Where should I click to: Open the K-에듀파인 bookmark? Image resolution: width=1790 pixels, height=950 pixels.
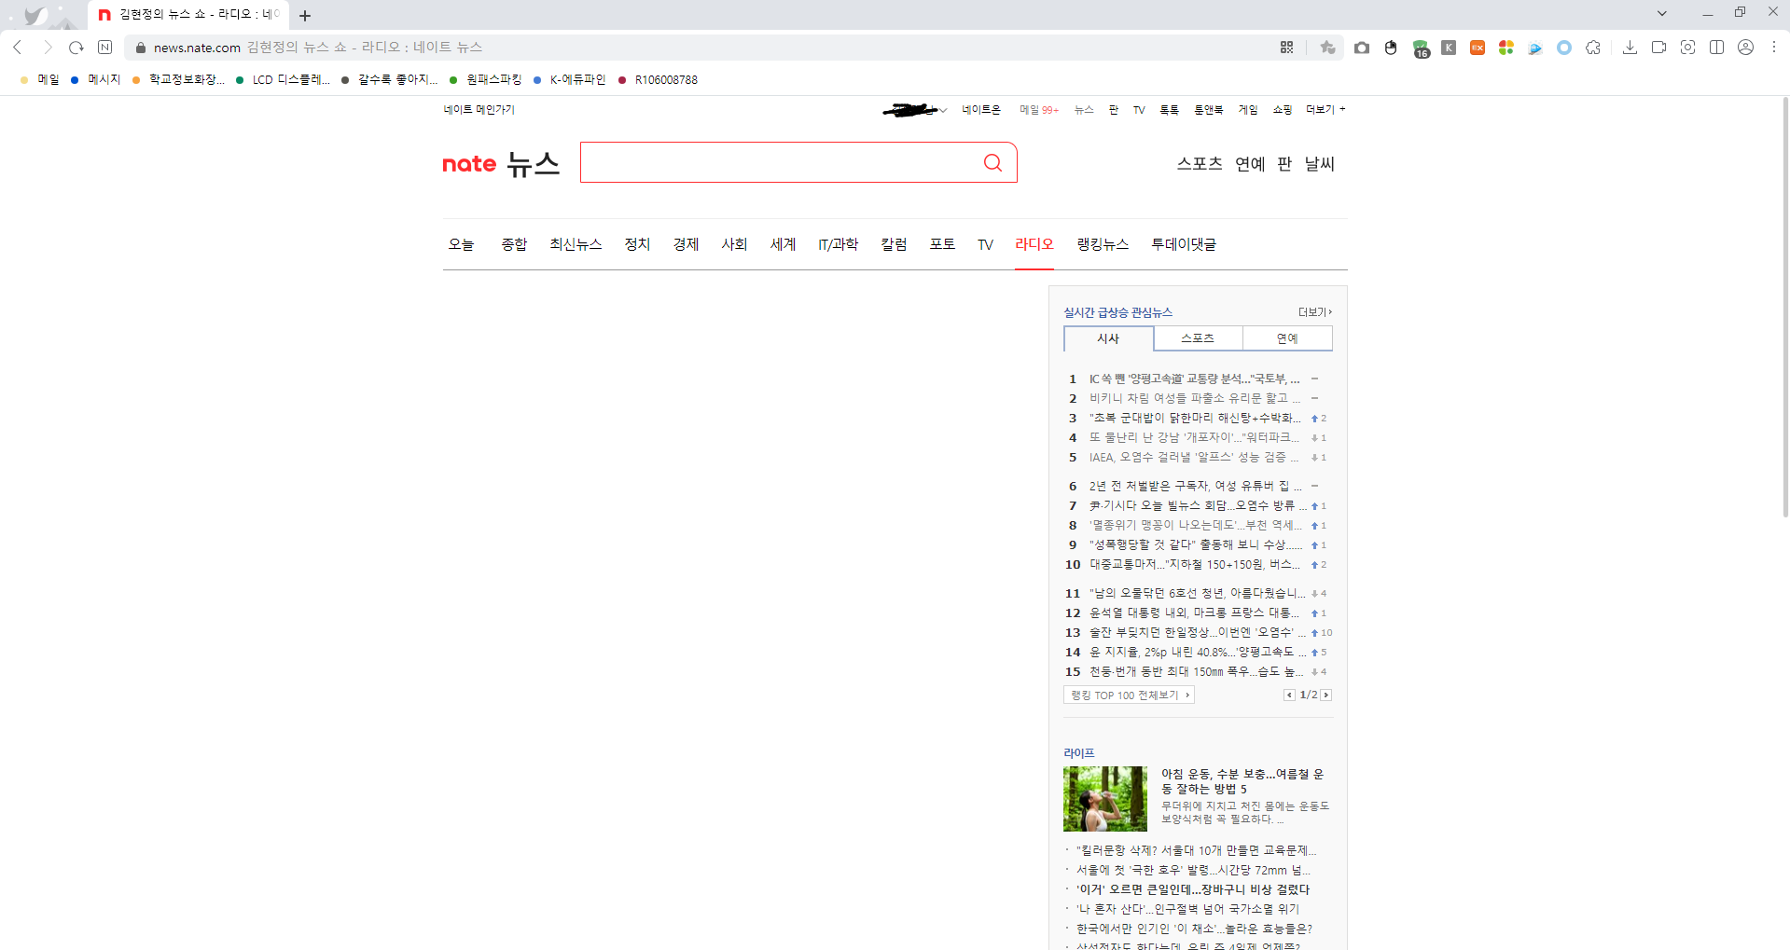(576, 79)
